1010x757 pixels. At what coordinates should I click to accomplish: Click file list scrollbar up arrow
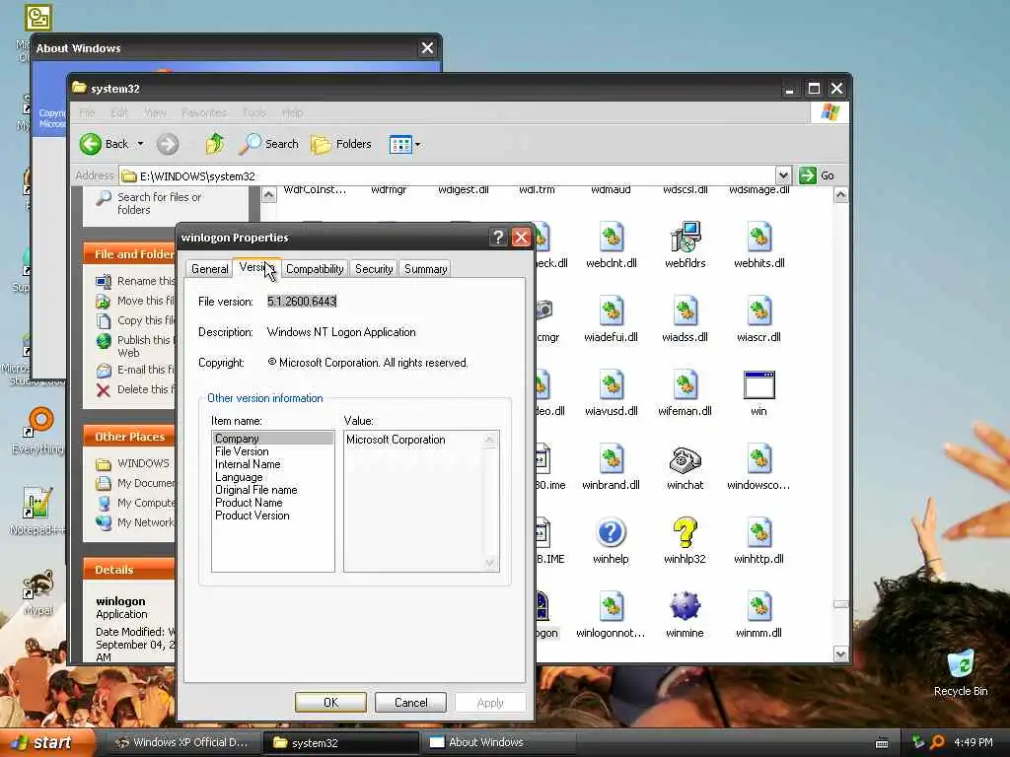click(x=840, y=195)
